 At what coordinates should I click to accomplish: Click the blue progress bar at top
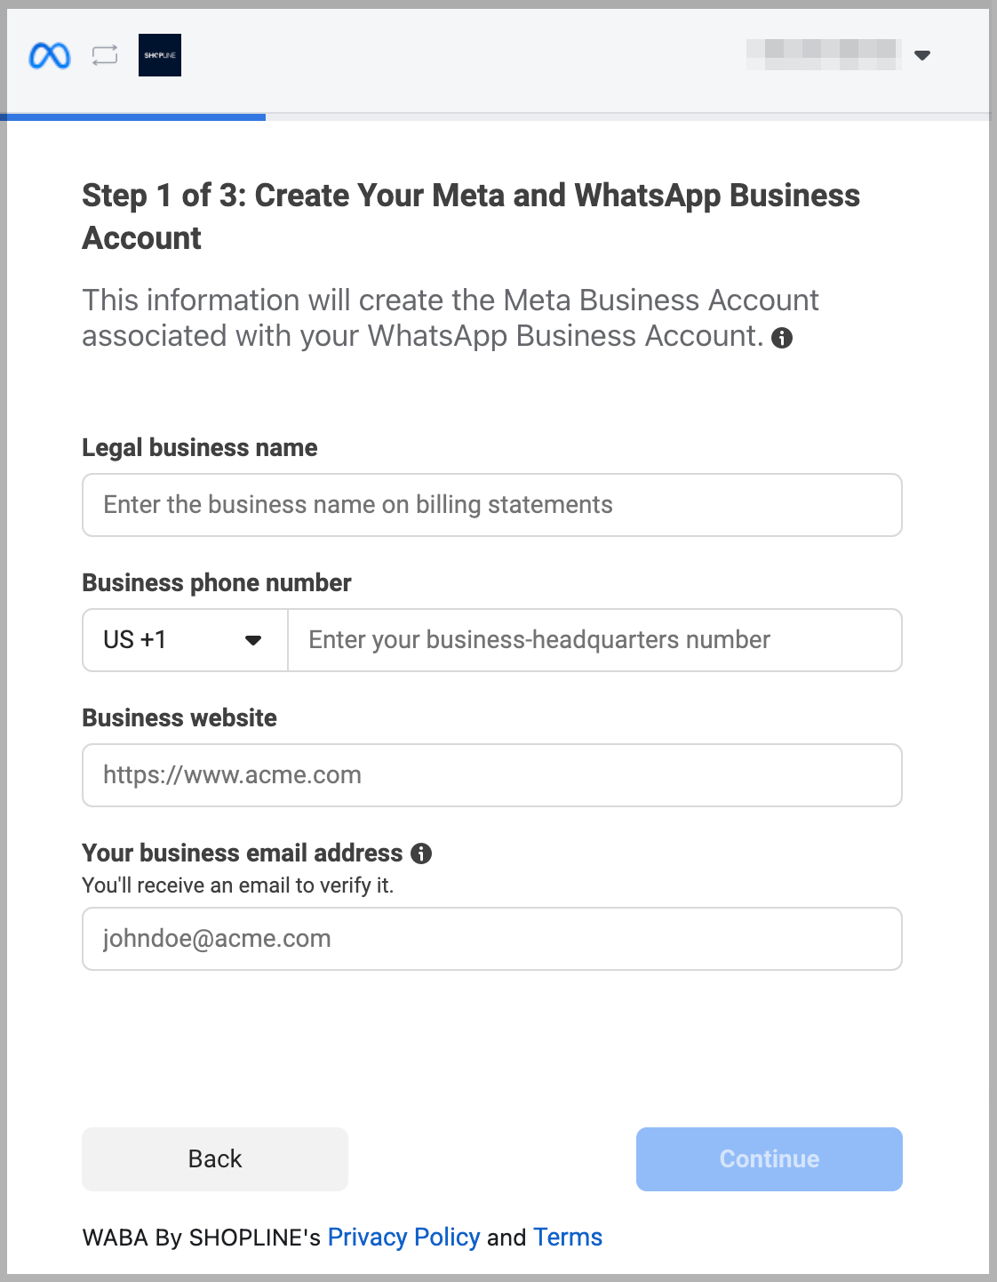(133, 116)
